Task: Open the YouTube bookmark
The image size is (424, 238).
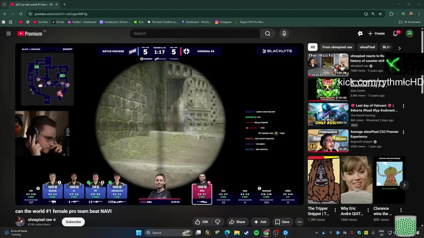Action: (x=40, y=22)
